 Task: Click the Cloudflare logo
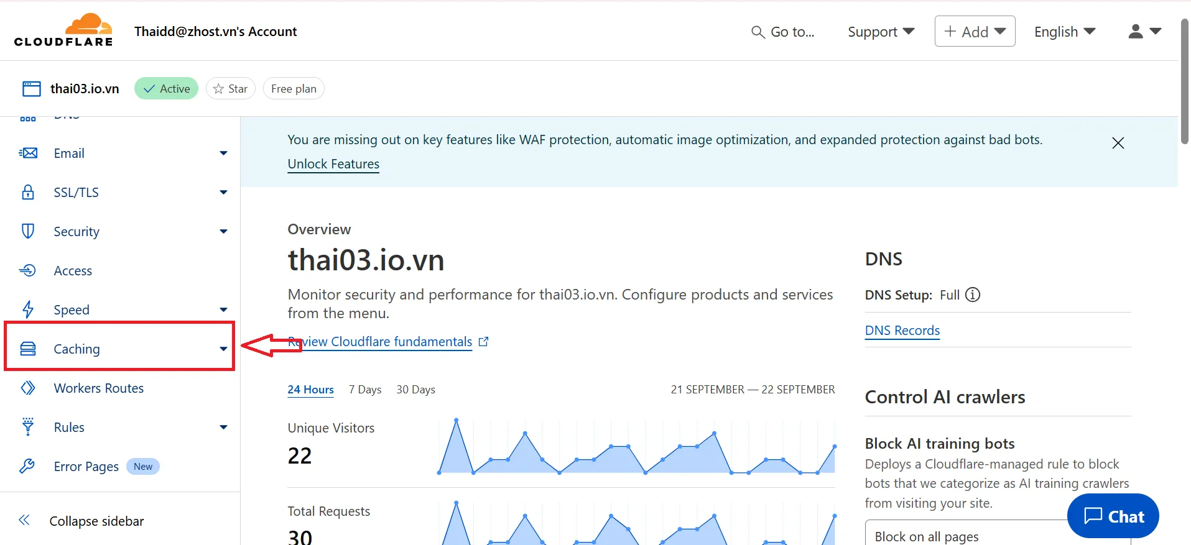(63, 30)
